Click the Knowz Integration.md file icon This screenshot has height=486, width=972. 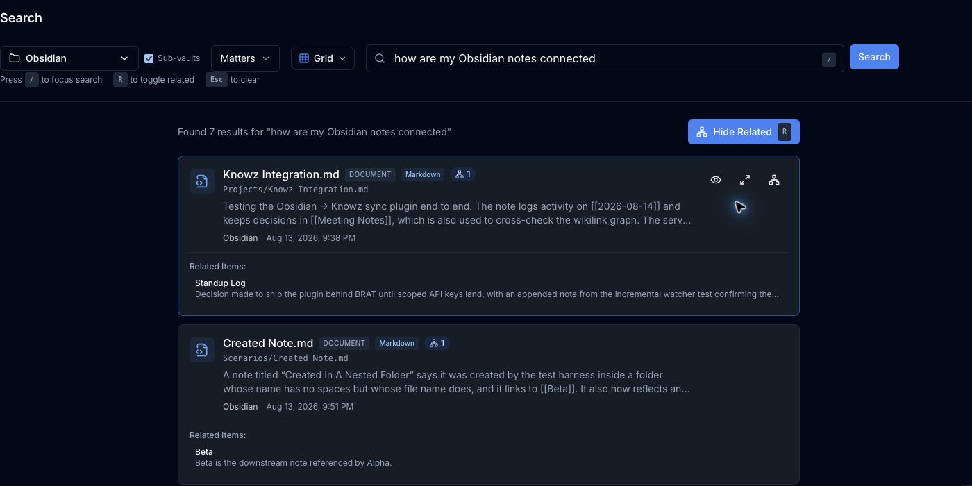[202, 181]
